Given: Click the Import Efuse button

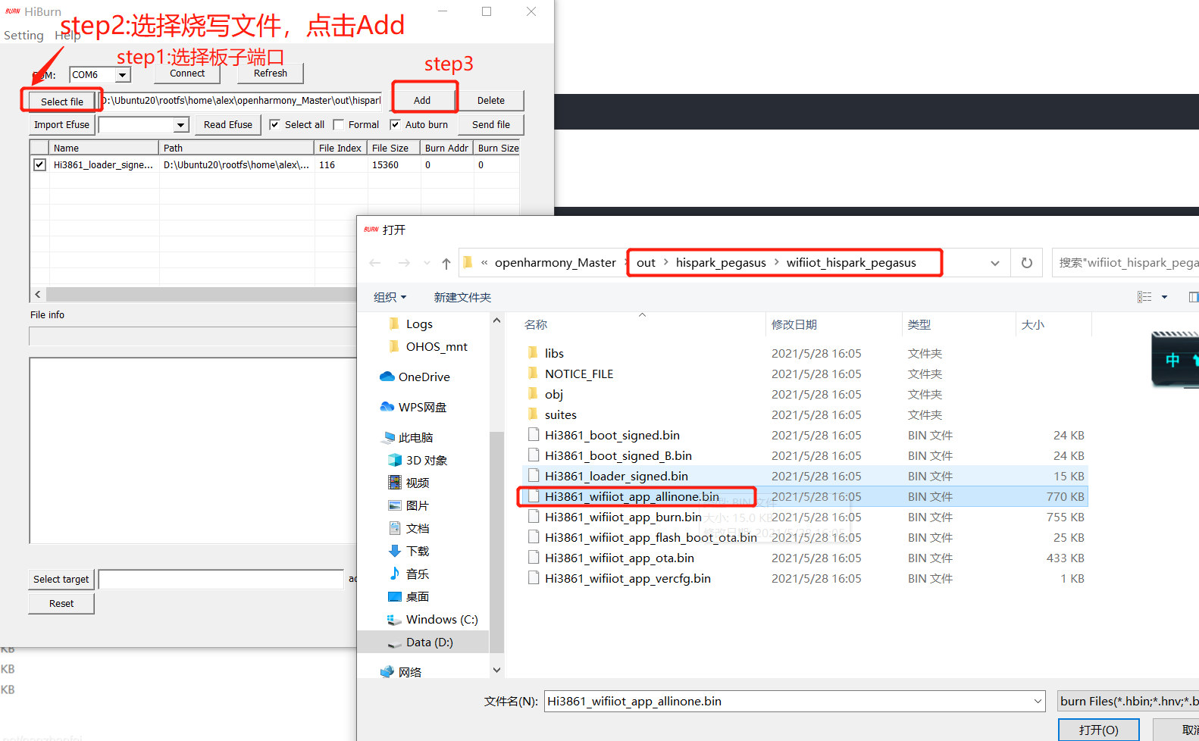Looking at the screenshot, I should click(61, 124).
